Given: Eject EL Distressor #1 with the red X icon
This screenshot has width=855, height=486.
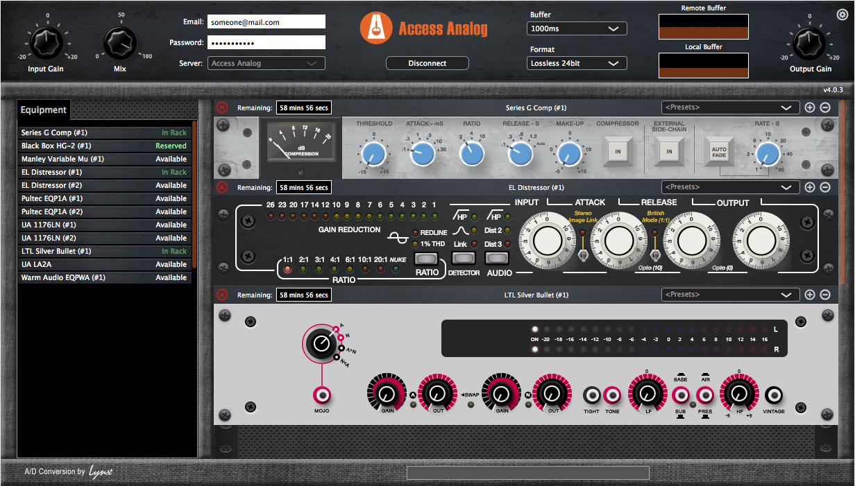Looking at the screenshot, I should point(221,187).
